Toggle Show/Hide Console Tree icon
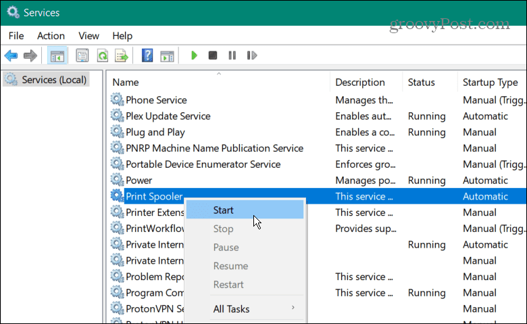 pos(57,55)
